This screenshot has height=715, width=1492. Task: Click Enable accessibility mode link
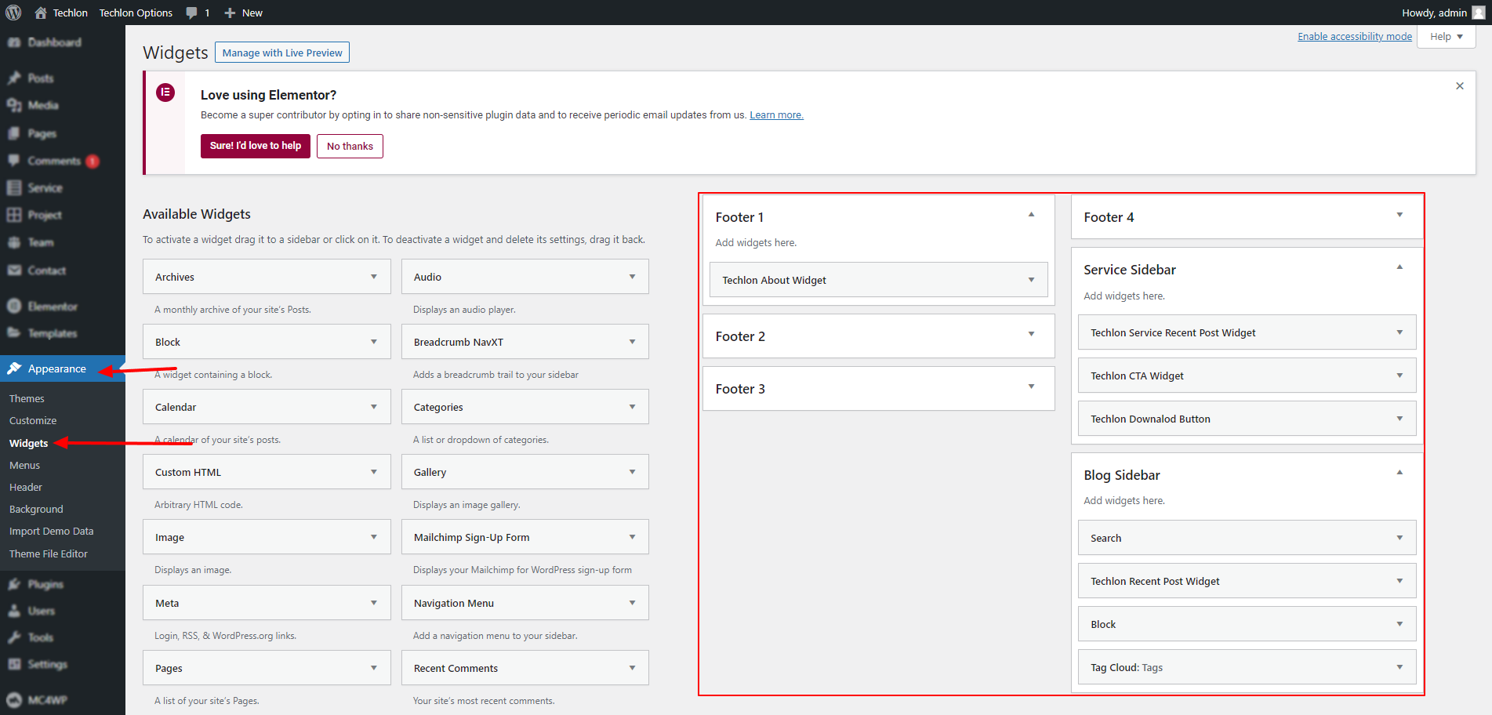coord(1354,37)
